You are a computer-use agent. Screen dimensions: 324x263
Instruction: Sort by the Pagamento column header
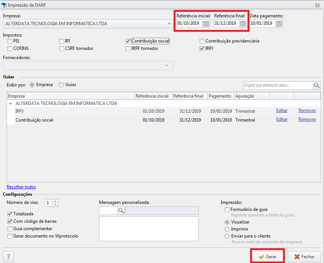(x=221, y=96)
